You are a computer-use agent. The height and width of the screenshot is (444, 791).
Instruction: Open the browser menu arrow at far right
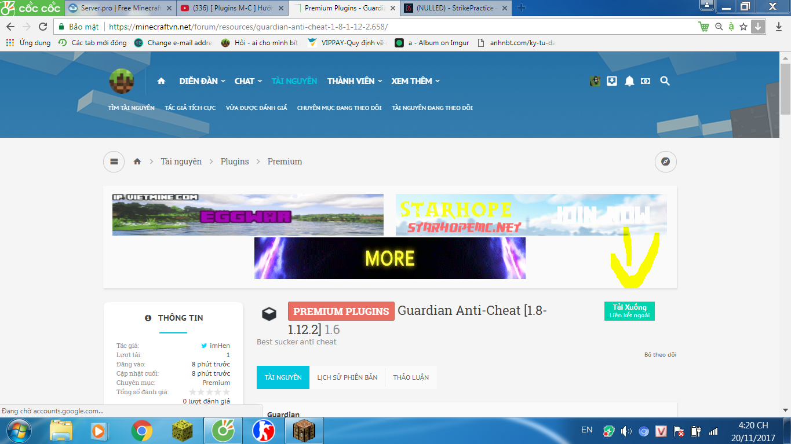[778, 27]
